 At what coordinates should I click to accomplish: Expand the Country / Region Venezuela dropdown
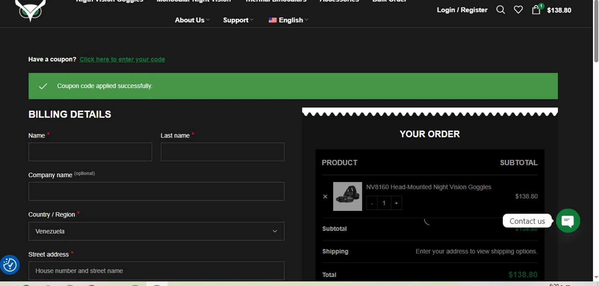[x=156, y=231]
